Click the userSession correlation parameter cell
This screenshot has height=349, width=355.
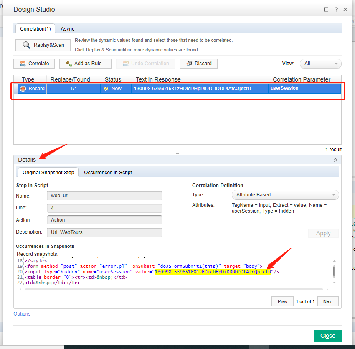[x=305, y=89]
